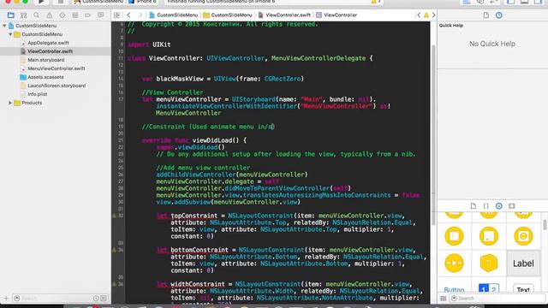Open ViewController.swift jump bar segment
Viewport: 548px width, 308px height.
pyautogui.click(x=284, y=15)
